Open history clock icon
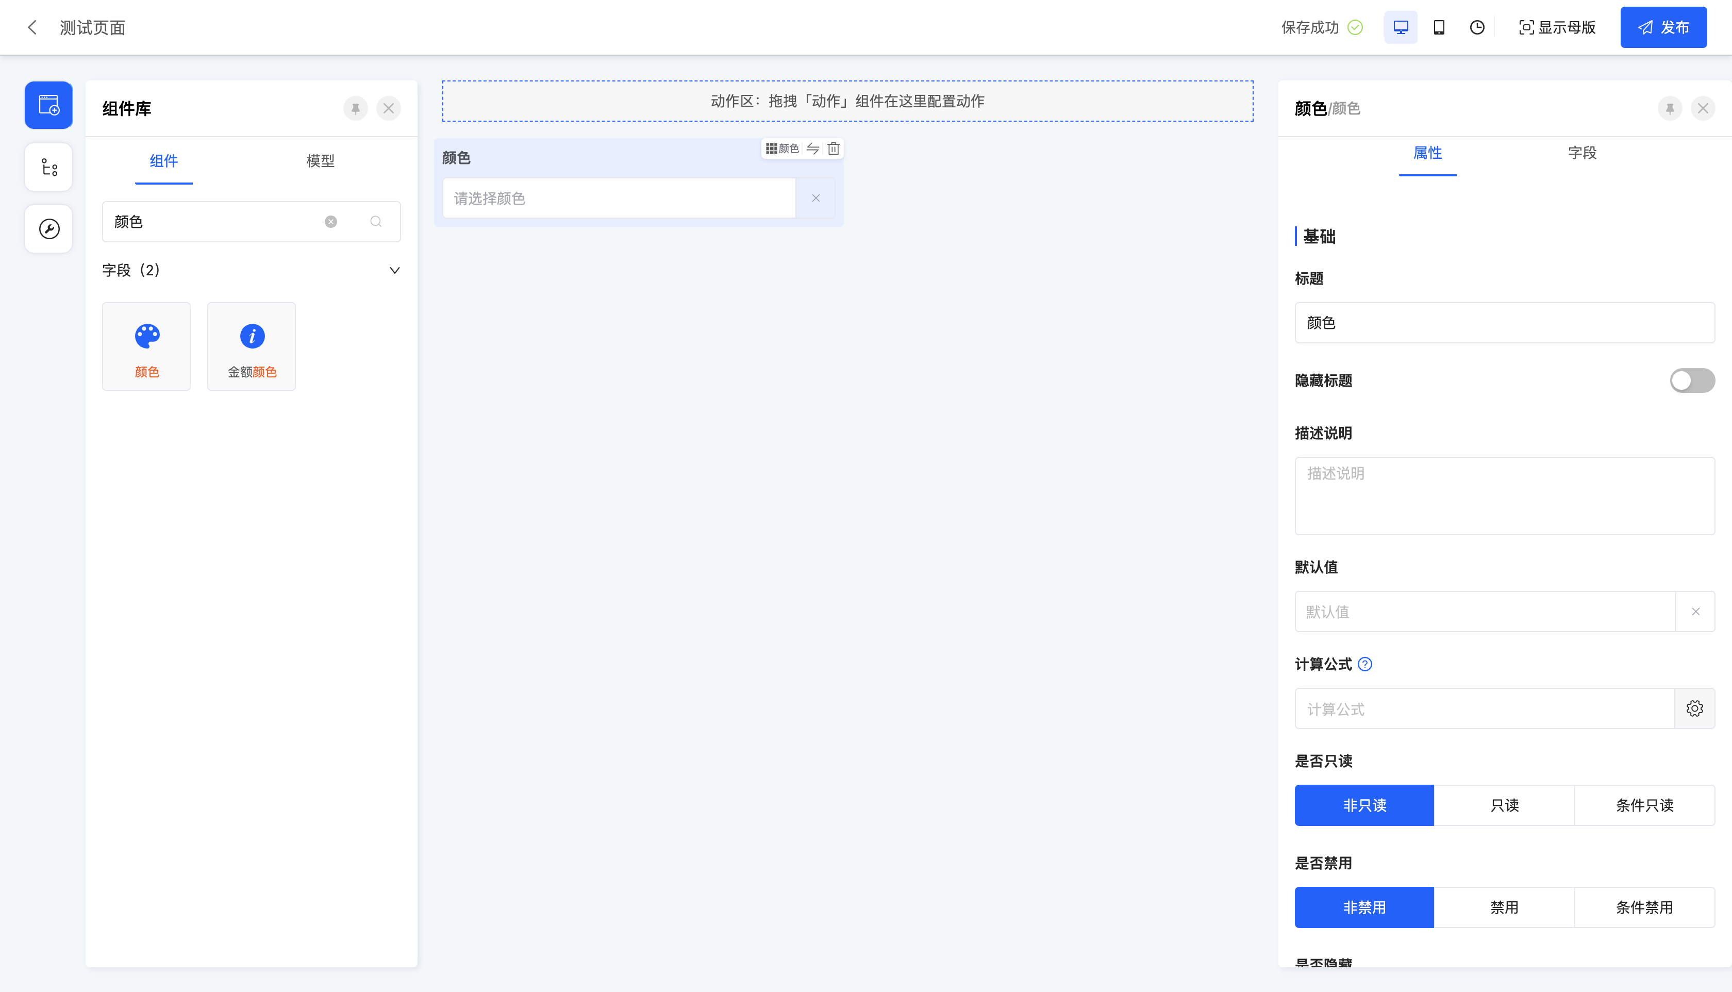 coord(1477,27)
